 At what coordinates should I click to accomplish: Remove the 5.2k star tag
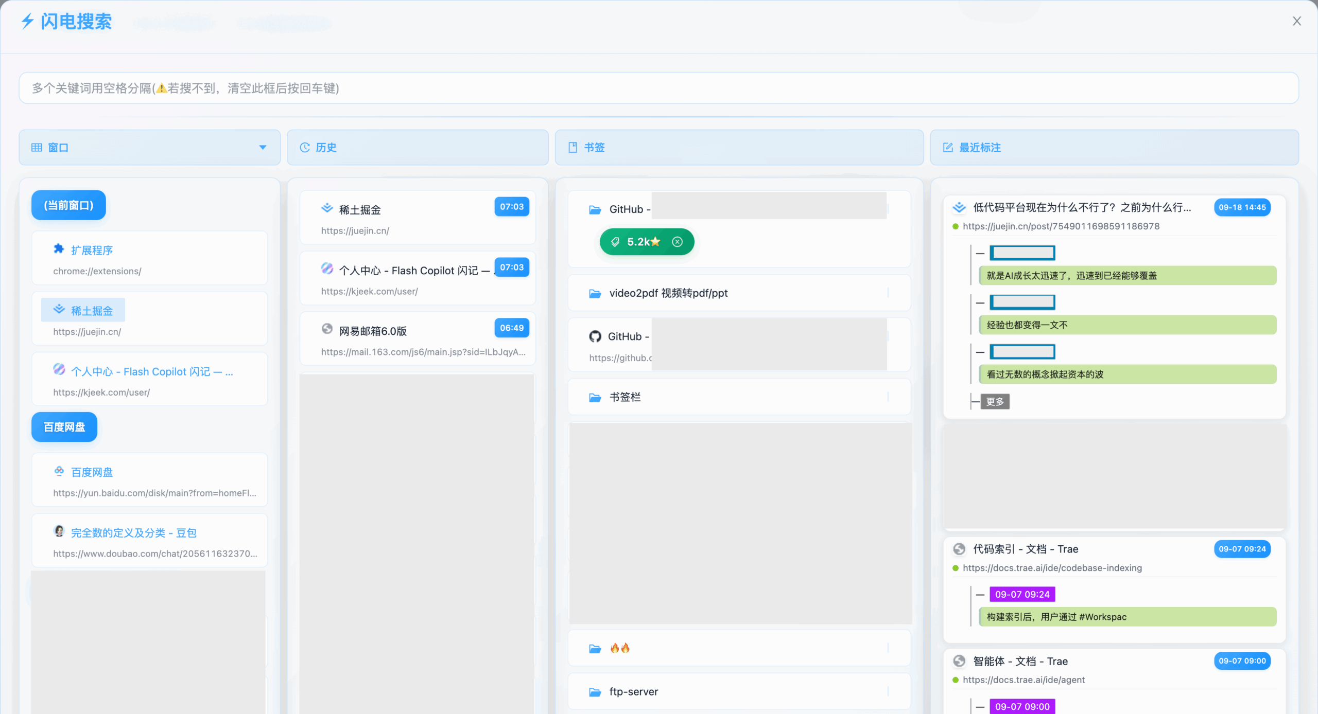tap(678, 242)
